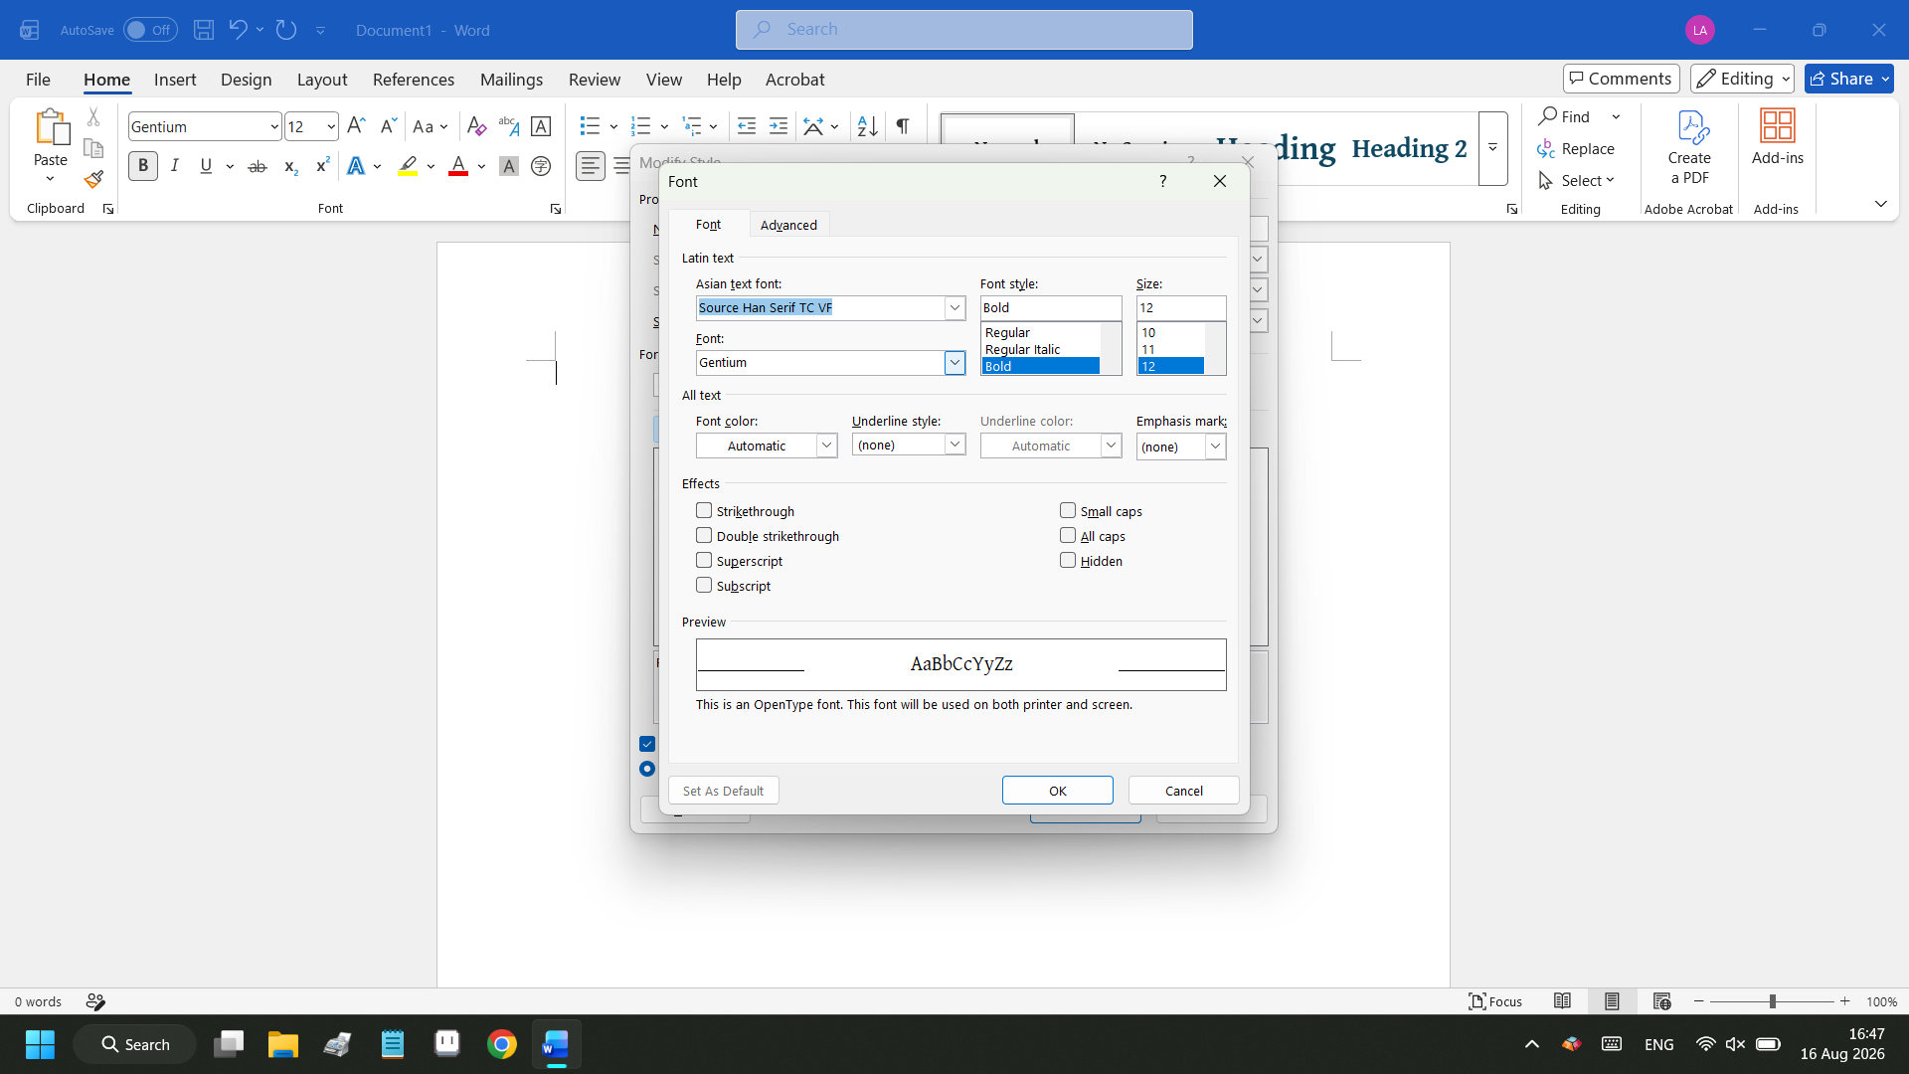Adjust the zoom slider handle
The image size is (1909, 1074).
(1772, 1001)
